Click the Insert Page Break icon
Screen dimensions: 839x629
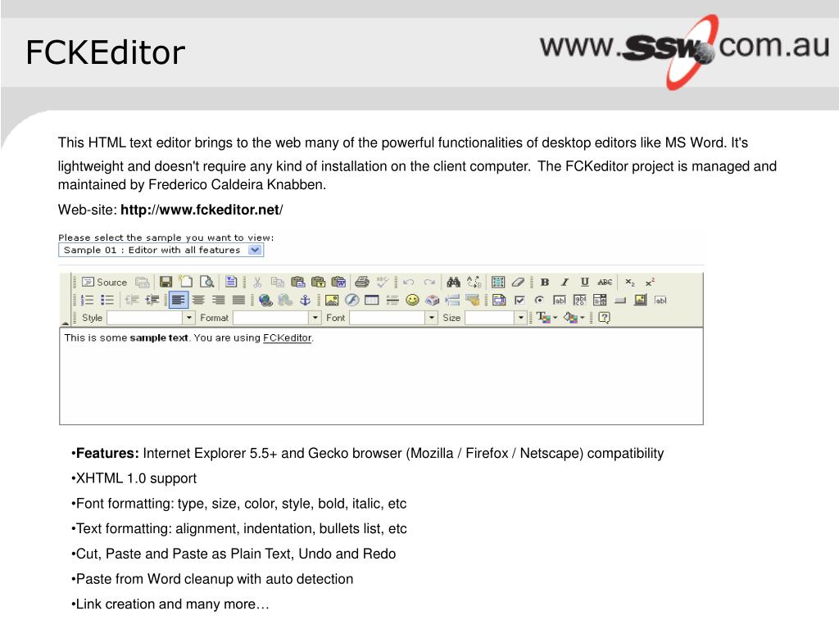tap(452, 300)
